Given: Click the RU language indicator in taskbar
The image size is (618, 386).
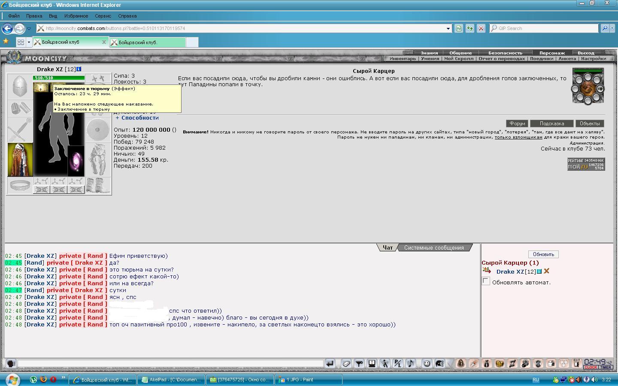Looking at the screenshot, I should coord(536,380).
